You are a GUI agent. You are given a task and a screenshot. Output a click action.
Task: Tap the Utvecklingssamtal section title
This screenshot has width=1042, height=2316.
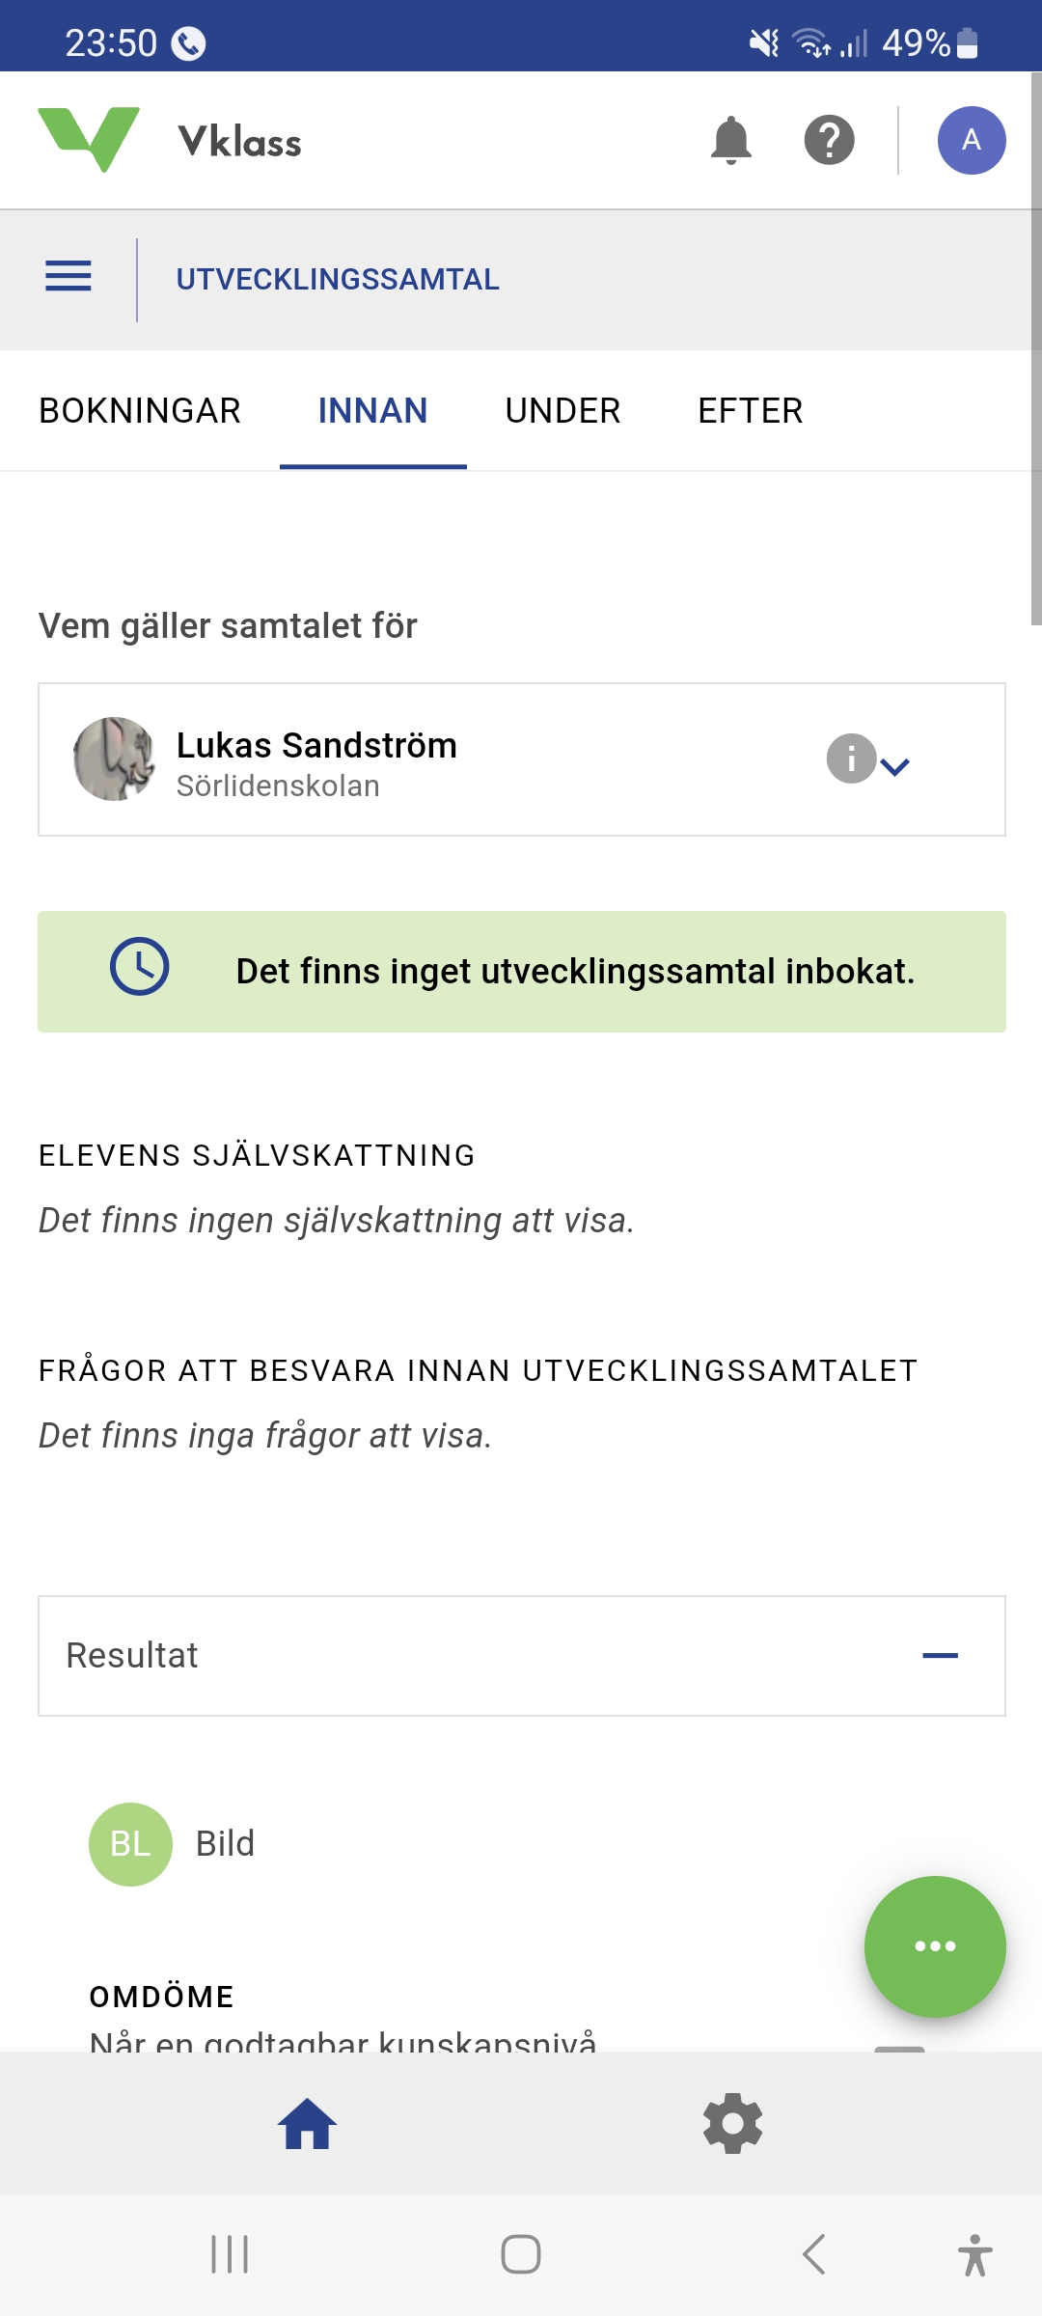(337, 280)
